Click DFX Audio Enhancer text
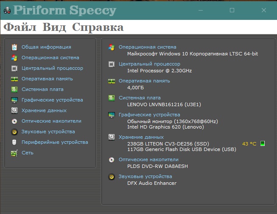Image resolution: width=277 pixels, height=214 pixels. 152,183
